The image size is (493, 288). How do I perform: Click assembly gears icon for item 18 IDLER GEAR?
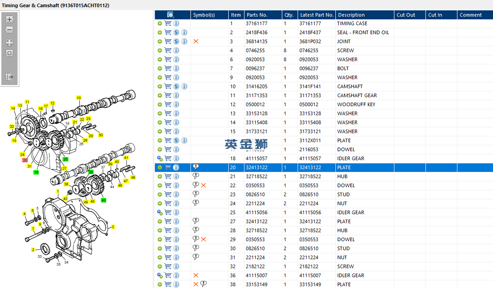(160, 158)
